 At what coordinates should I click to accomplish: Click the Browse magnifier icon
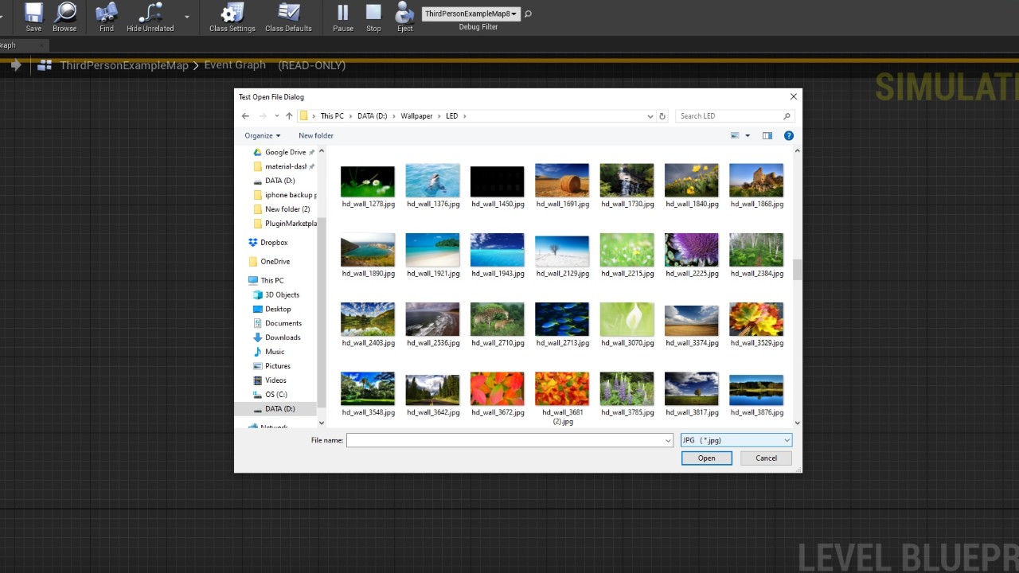pos(64,14)
